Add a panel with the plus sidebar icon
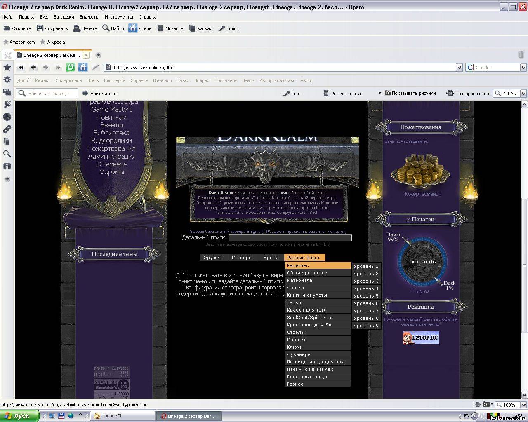 click(x=7, y=179)
